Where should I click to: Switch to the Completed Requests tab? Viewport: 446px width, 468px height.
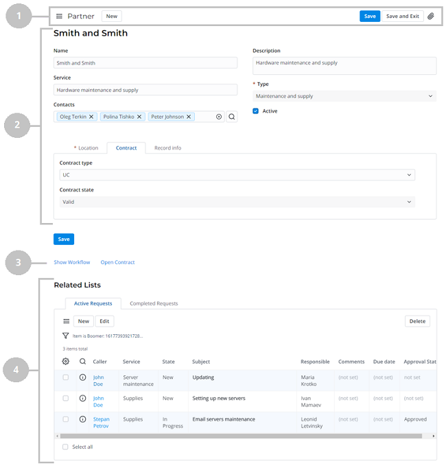point(154,303)
